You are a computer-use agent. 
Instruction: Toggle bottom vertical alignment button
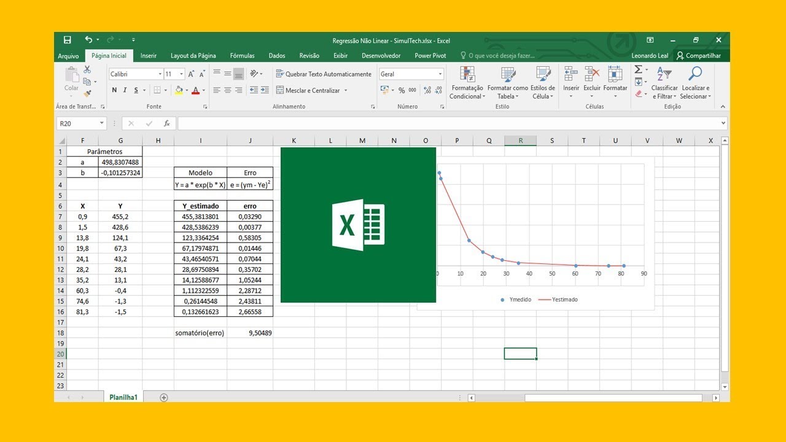click(x=239, y=74)
